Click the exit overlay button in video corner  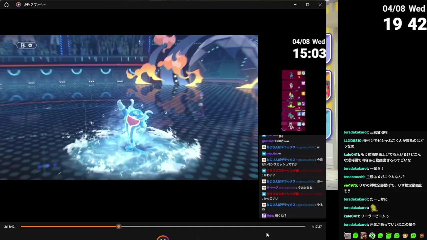(x=26, y=45)
